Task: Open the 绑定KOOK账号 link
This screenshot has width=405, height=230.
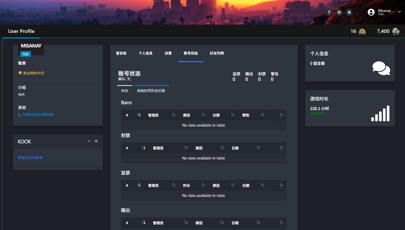Action: 30,158
